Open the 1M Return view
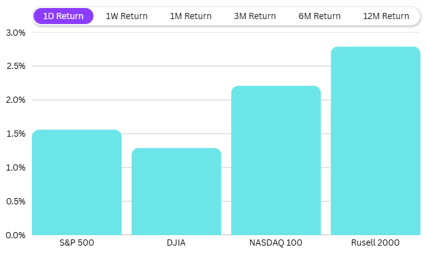 pos(191,16)
